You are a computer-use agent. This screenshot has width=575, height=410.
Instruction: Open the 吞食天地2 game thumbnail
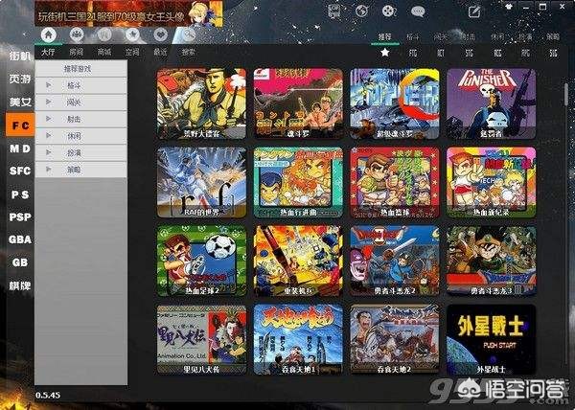(395, 340)
